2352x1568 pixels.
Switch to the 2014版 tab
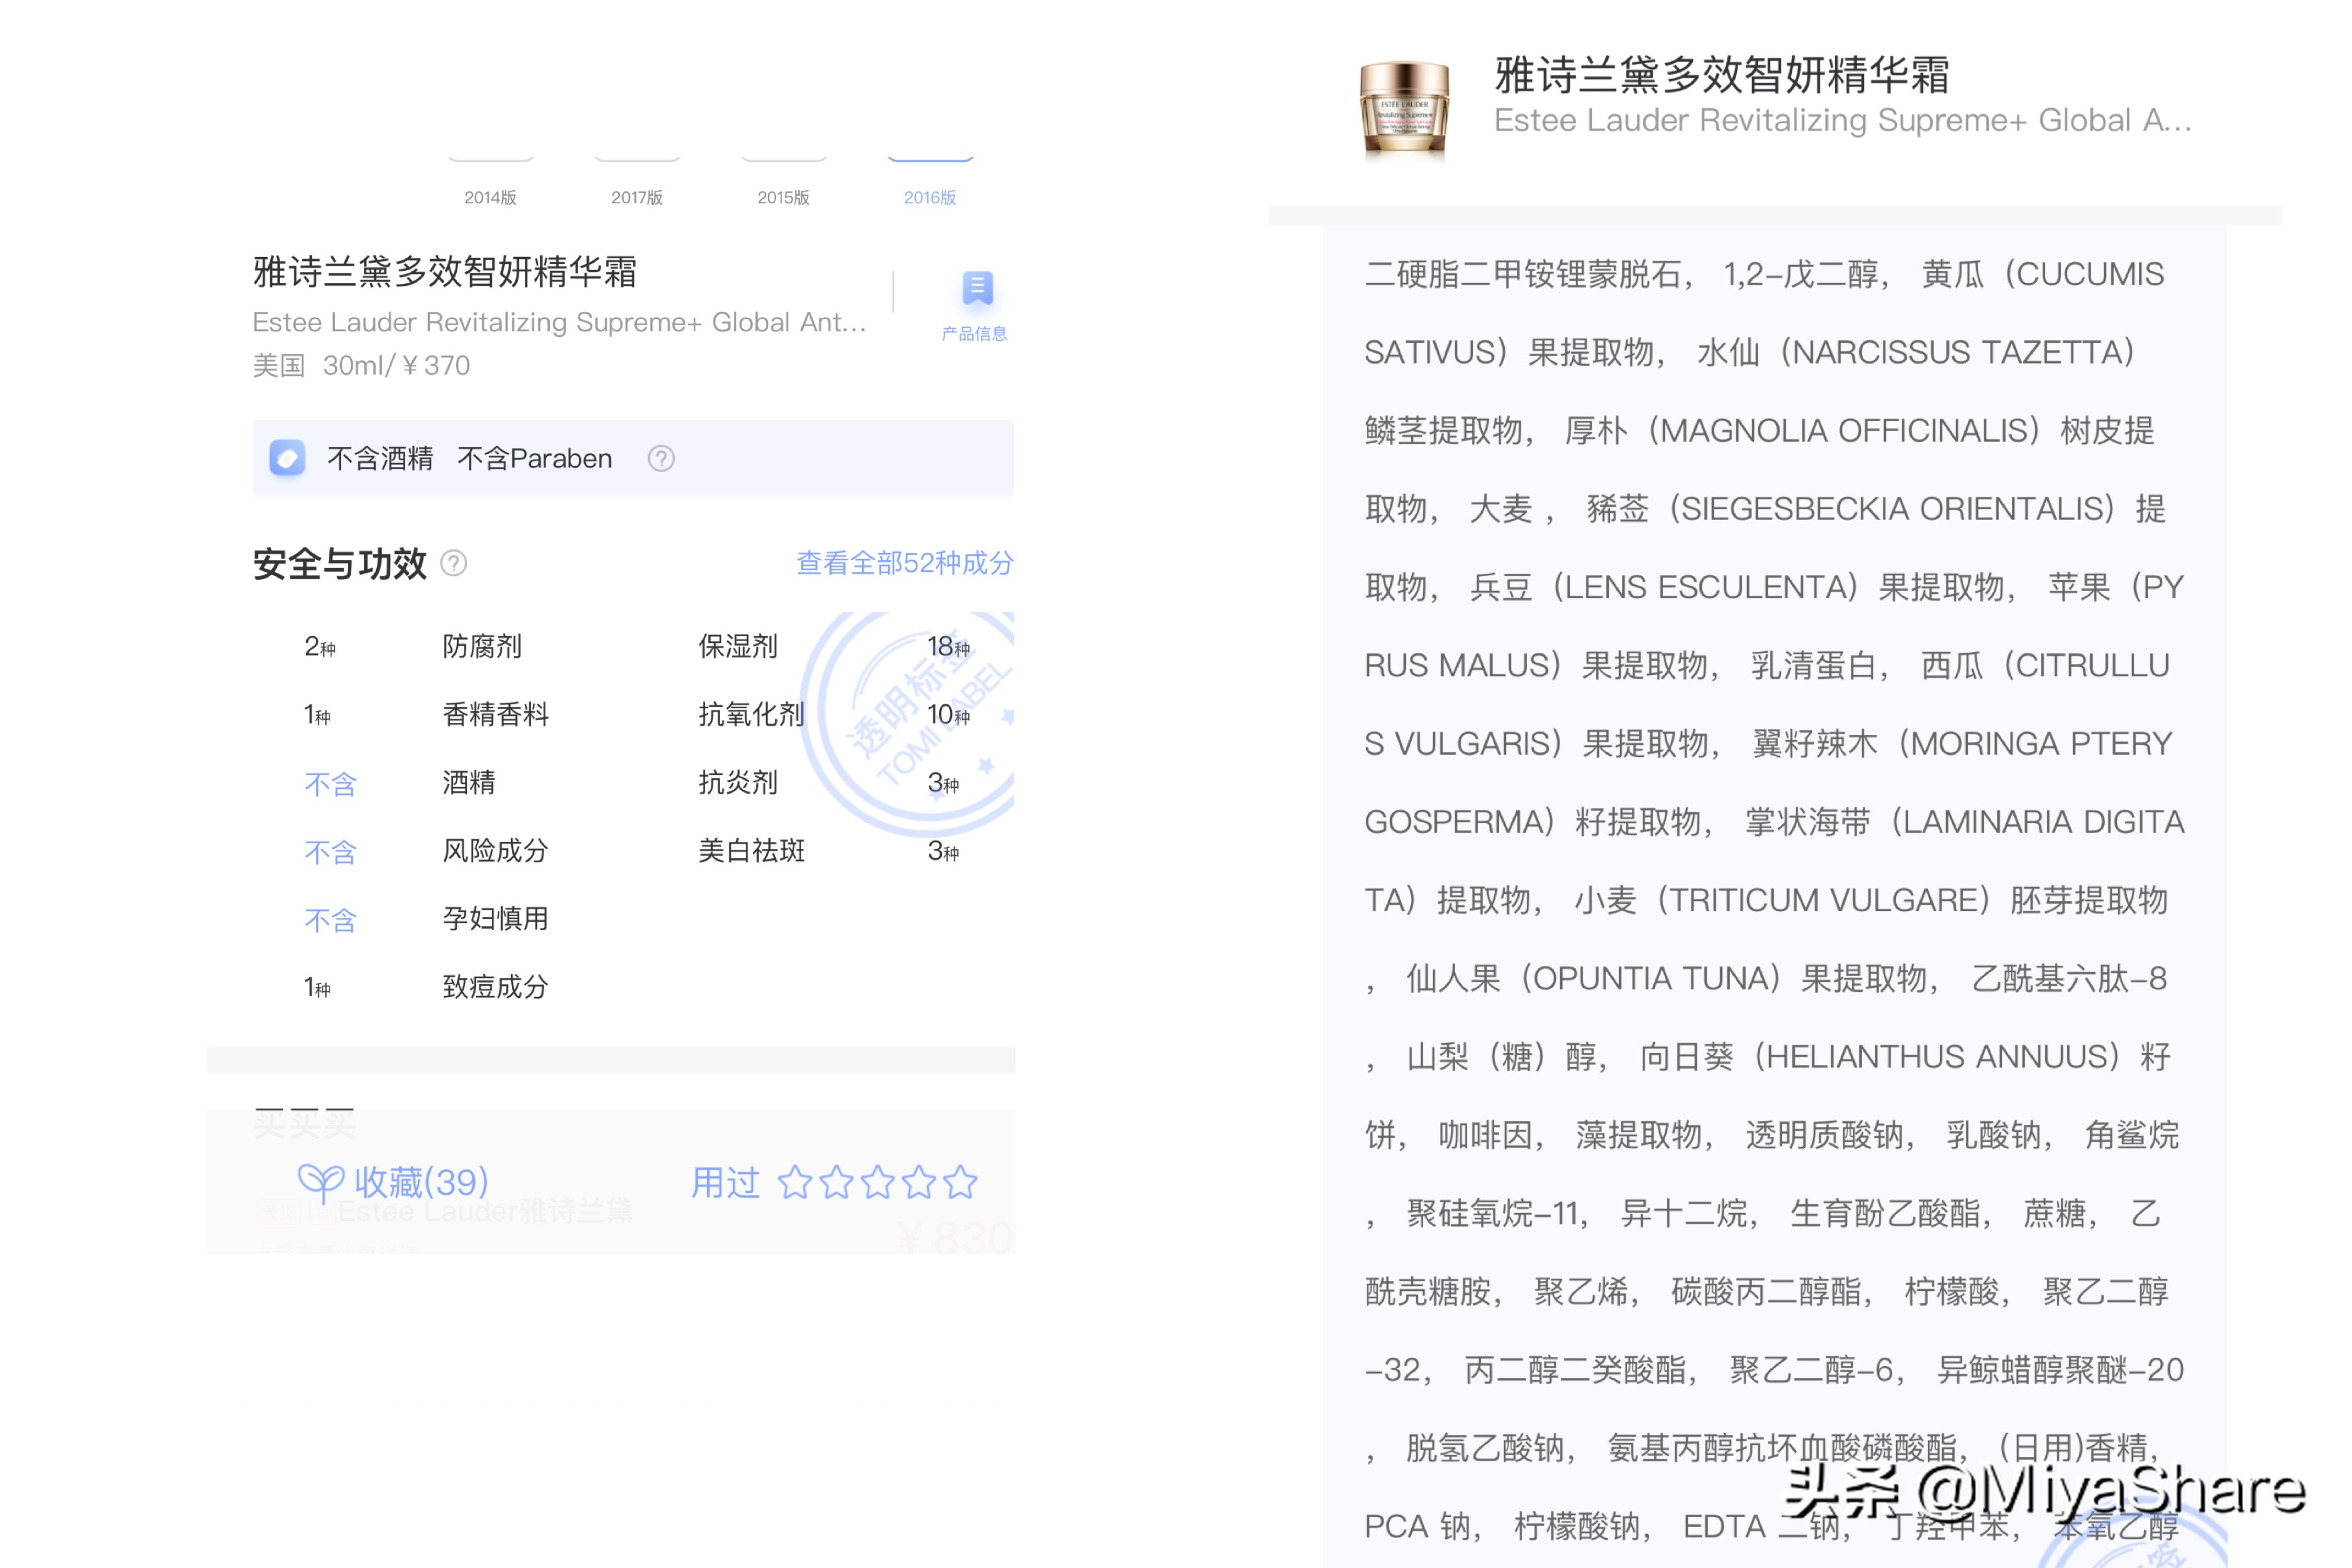tap(490, 197)
